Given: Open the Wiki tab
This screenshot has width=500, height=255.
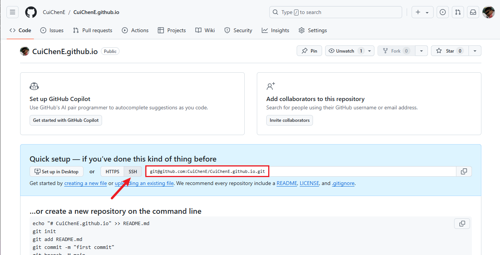Looking at the screenshot, I should (x=205, y=30).
